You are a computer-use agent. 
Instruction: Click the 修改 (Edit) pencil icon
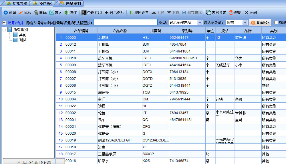(x=21, y=13)
